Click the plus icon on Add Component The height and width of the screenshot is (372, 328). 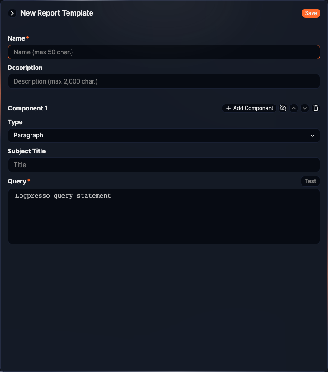pyautogui.click(x=228, y=108)
